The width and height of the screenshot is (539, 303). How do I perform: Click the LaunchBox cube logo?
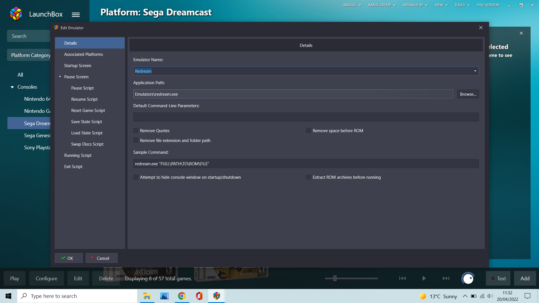click(16, 14)
